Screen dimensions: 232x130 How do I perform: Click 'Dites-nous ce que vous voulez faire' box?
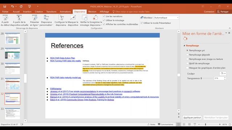(x=131, y=12)
